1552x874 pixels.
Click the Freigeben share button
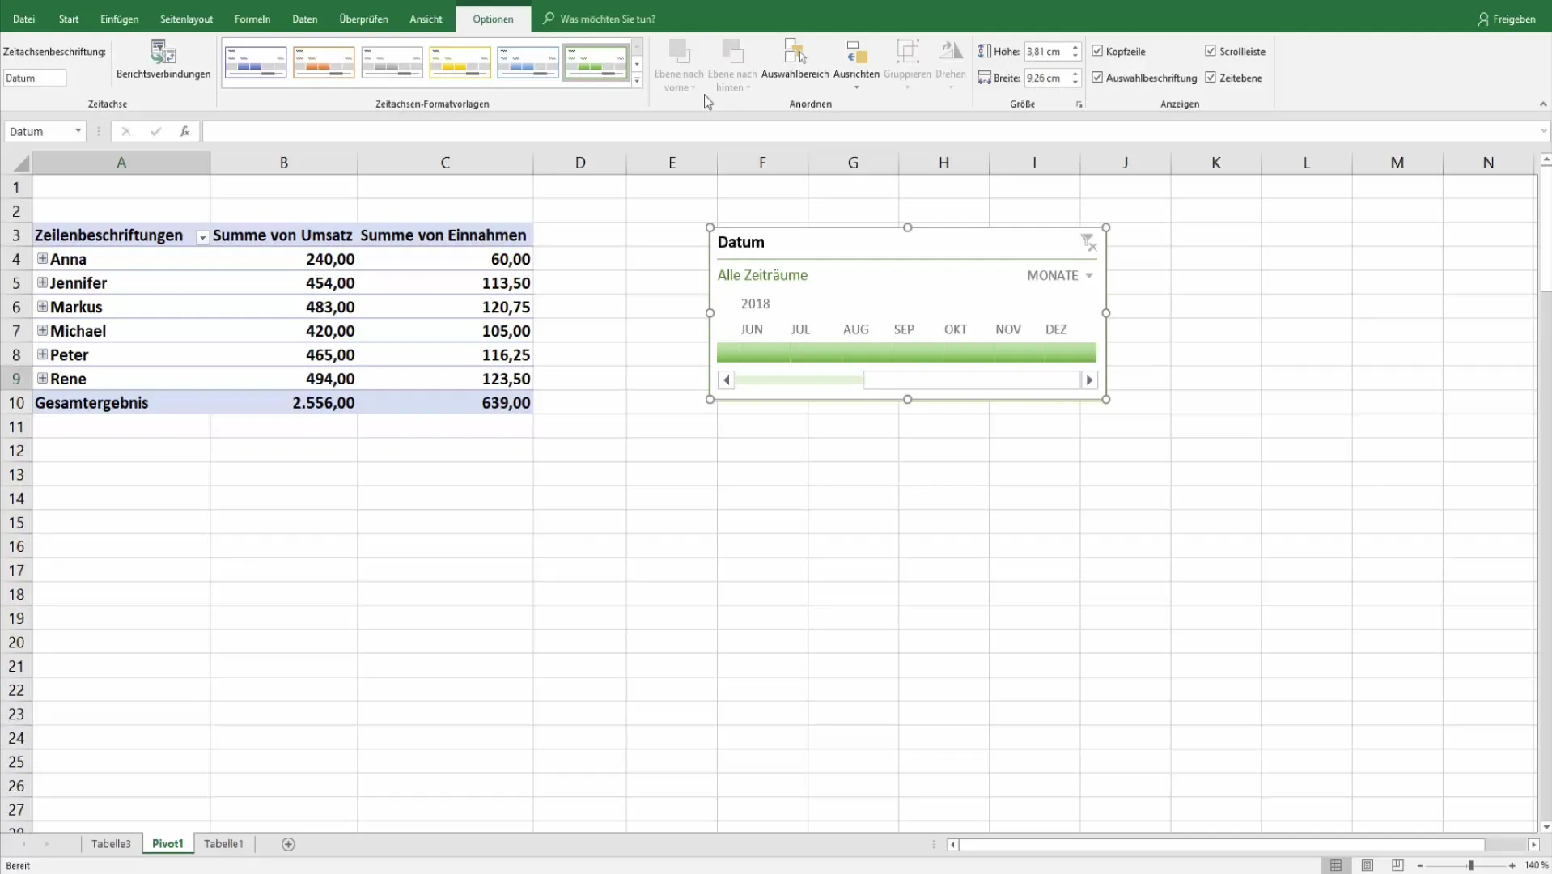(1506, 19)
